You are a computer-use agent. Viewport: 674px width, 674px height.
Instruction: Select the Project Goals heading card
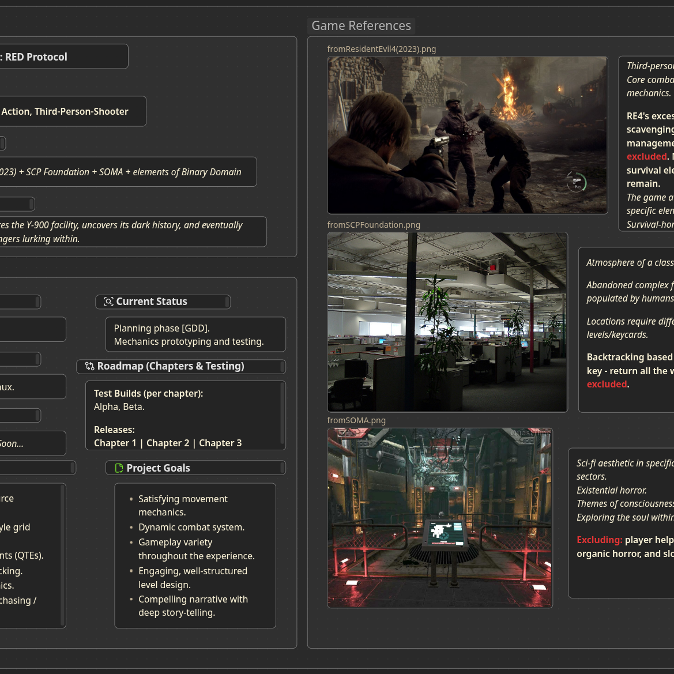tap(195, 468)
